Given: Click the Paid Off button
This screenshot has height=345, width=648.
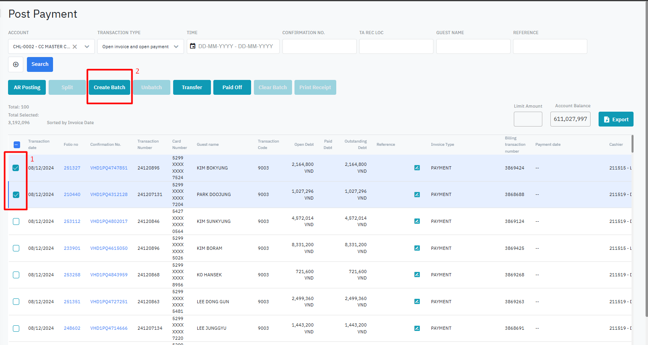Looking at the screenshot, I should point(232,88).
